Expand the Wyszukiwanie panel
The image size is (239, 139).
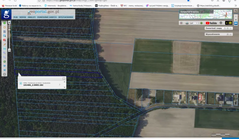click(x=228, y=34)
